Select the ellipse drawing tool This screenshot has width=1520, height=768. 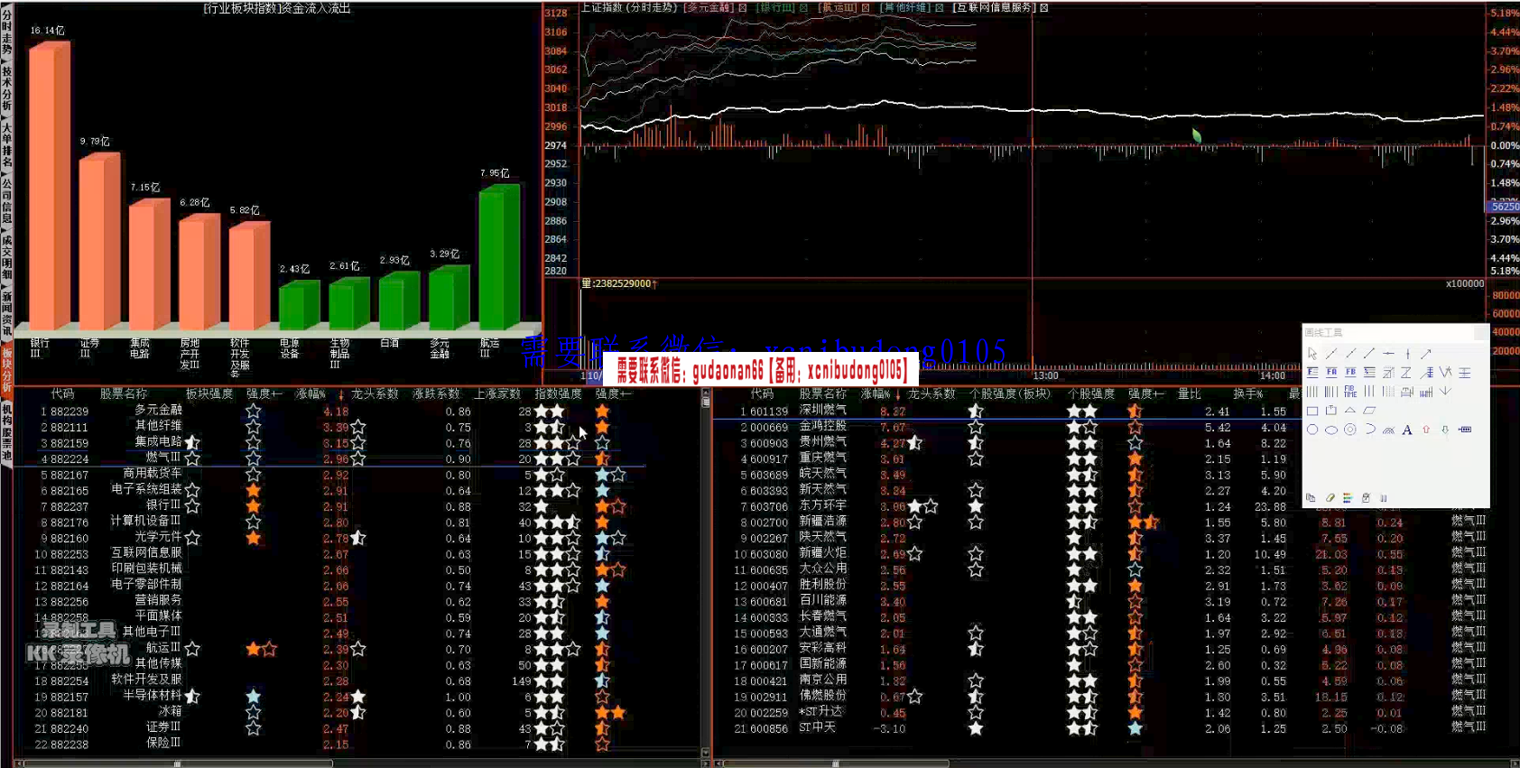pyautogui.click(x=1331, y=430)
